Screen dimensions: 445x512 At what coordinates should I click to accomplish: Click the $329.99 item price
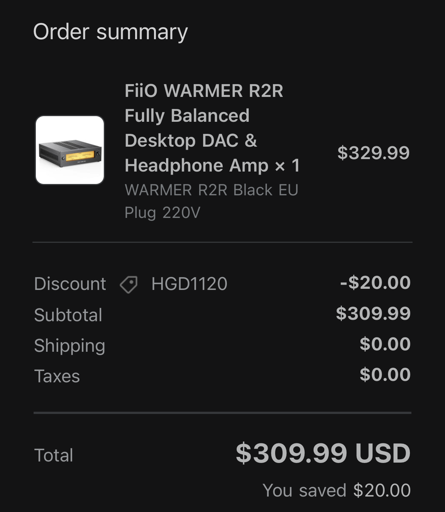373,153
